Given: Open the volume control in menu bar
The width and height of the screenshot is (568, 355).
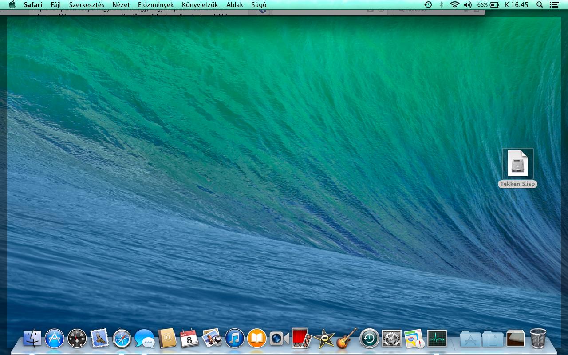Looking at the screenshot, I should (x=468, y=4).
